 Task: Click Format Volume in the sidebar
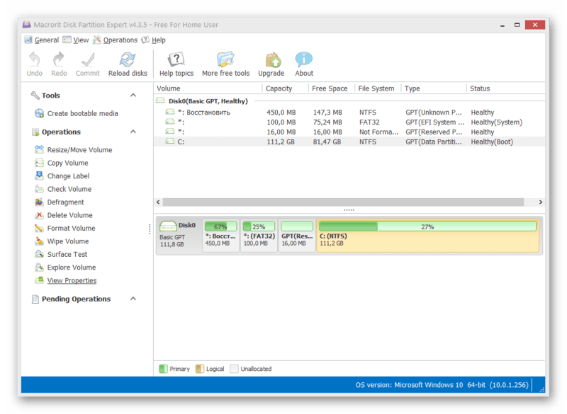click(71, 229)
